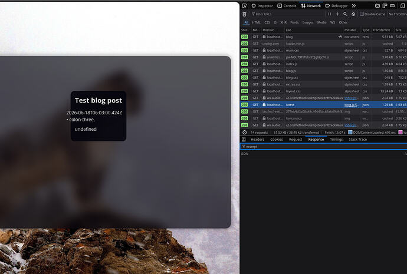The height and width of the screenshot is (274, 407).
Task: Switch to the Console tab
Action: (x=287, y=6)
